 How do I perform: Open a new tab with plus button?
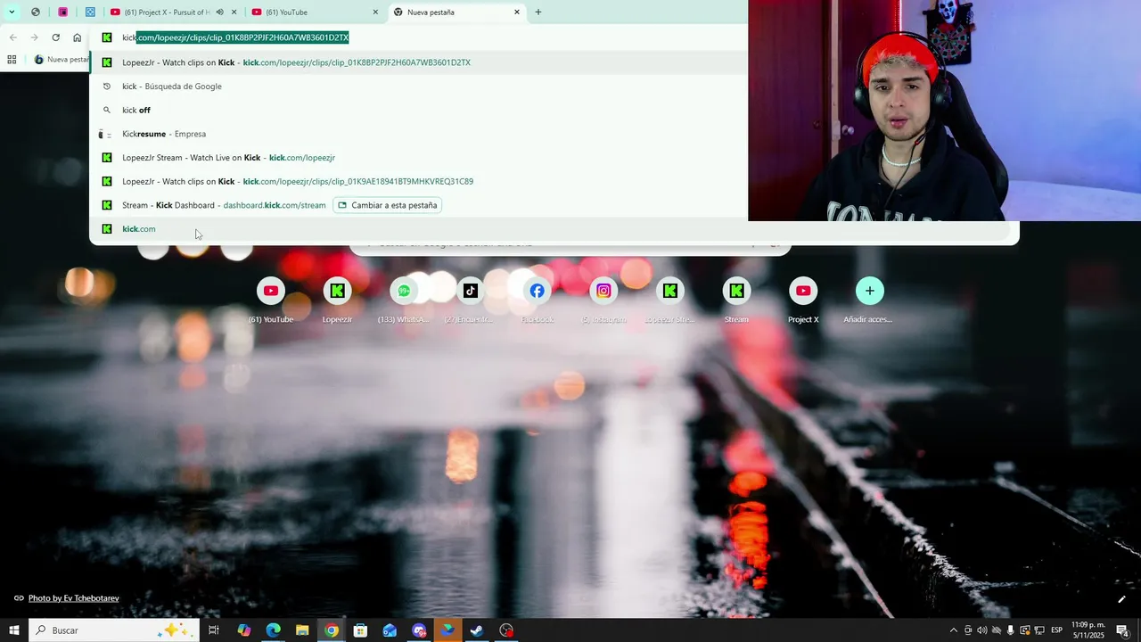(538, 12)
